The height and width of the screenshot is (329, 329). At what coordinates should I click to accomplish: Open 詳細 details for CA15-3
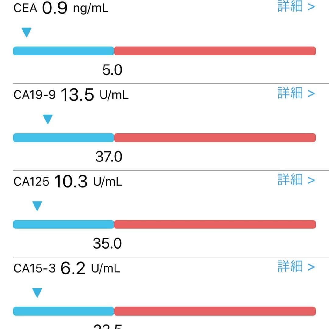pyautogui.click(x=296, y=267)
